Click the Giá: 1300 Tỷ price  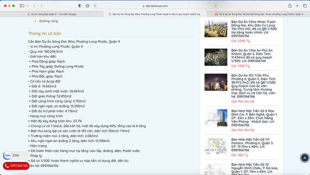coord(240,66)
